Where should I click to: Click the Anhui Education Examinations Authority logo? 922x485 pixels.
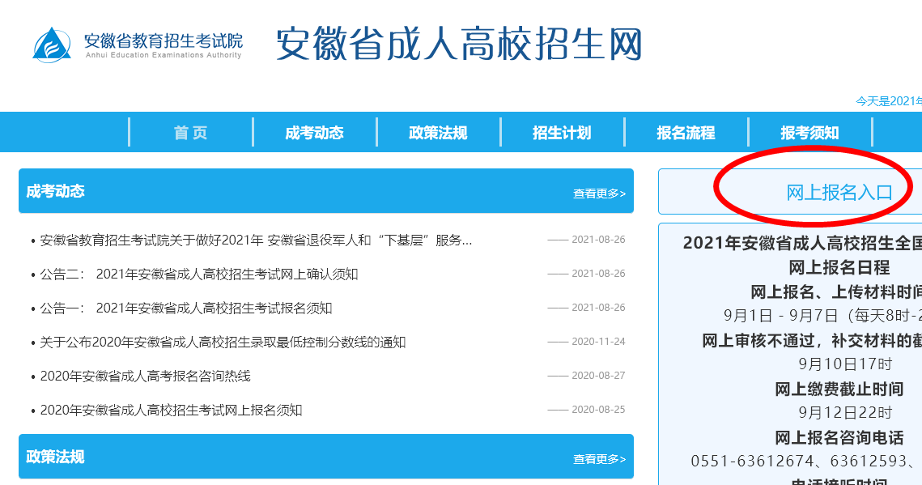coord(138,45)
